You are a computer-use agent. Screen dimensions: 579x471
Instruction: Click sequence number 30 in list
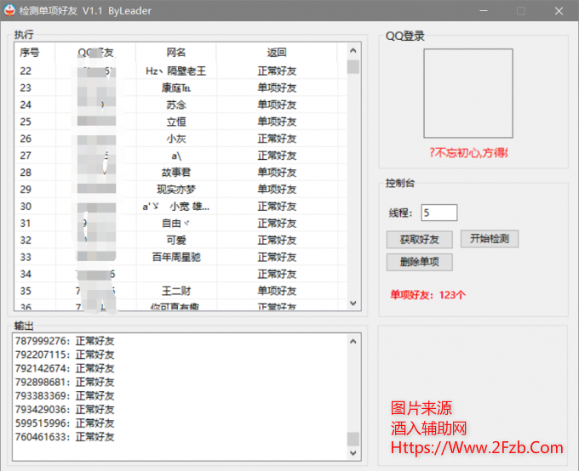coord(26,207)
